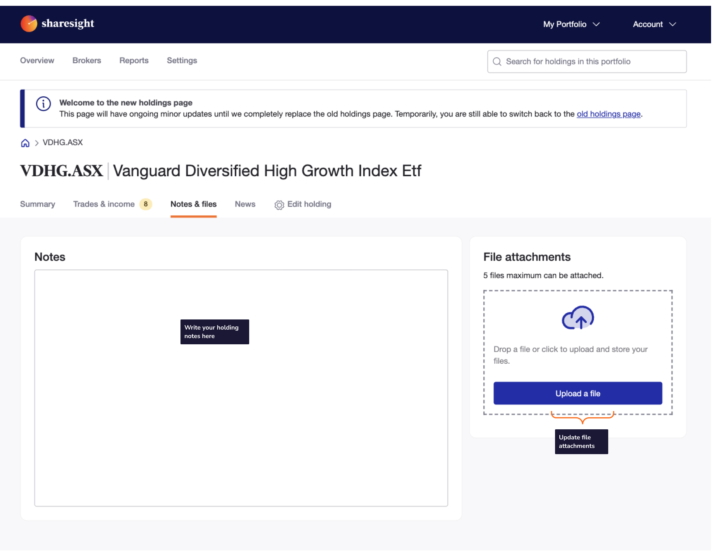Click the trades count badge showing 8
Screen dimensions: 720x557
click(146, 204)
